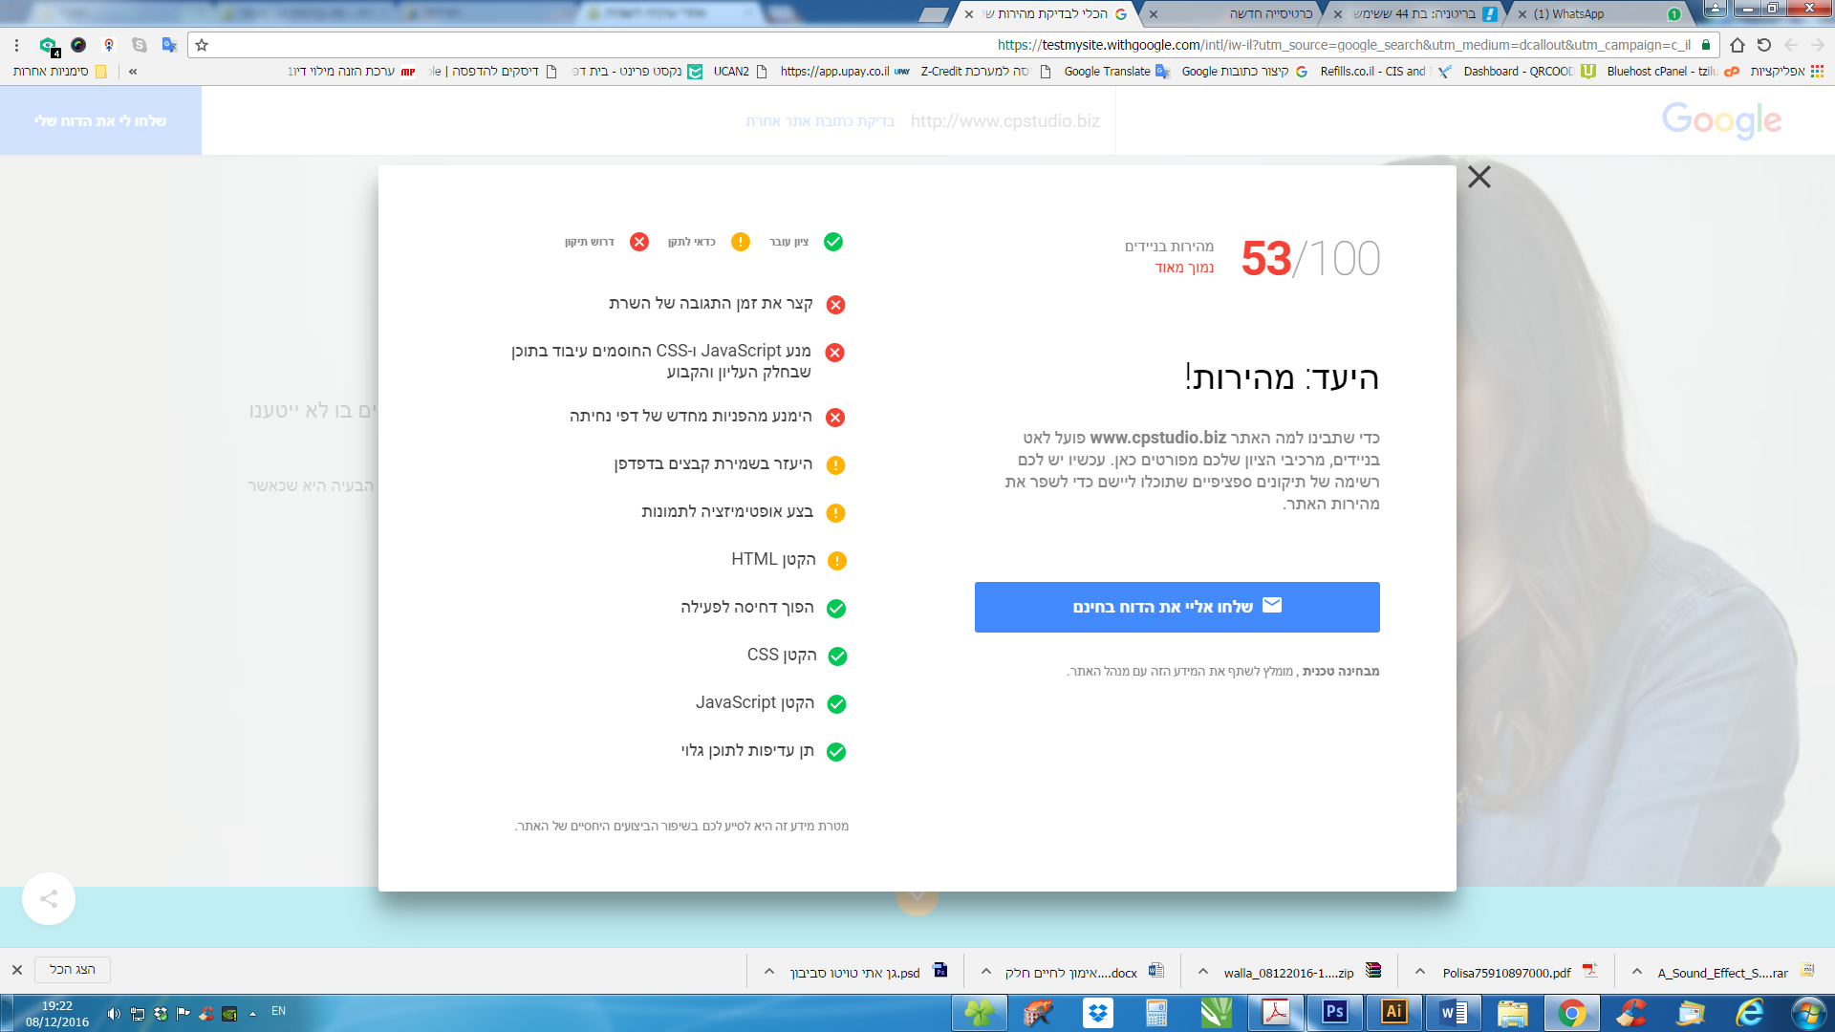
Task: Click 'Show all' downloads button
Action: pyautogui.click(x=73, y=969)
